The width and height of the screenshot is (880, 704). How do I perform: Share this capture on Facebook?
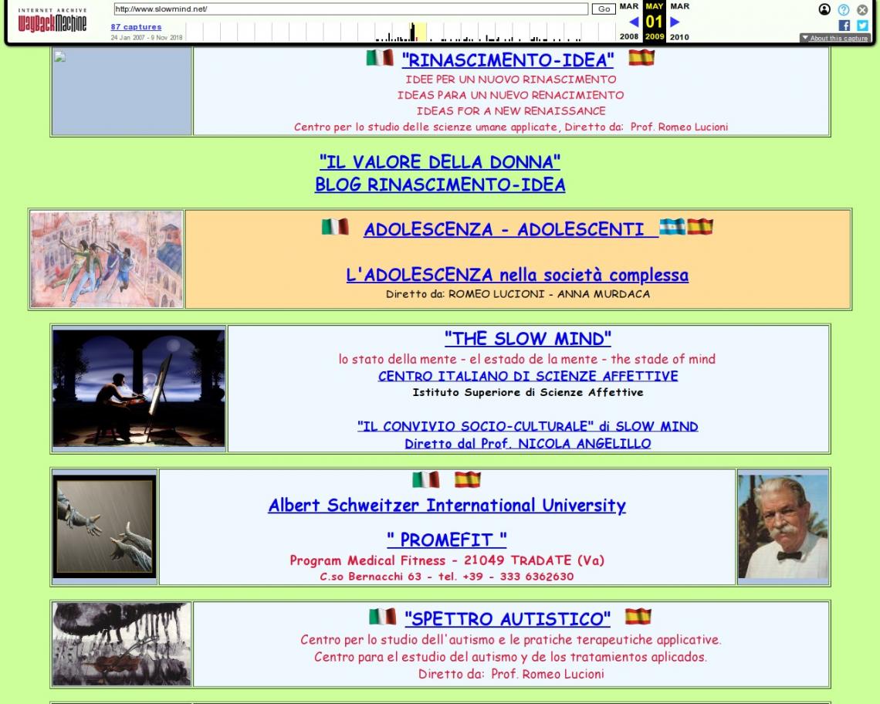coord(844,25)
